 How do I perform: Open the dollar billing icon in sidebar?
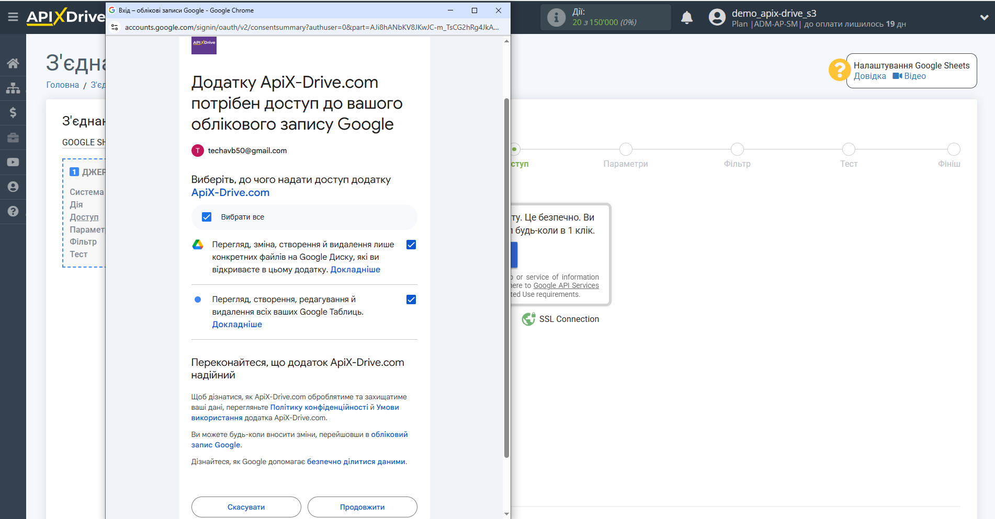click(13, 112)
